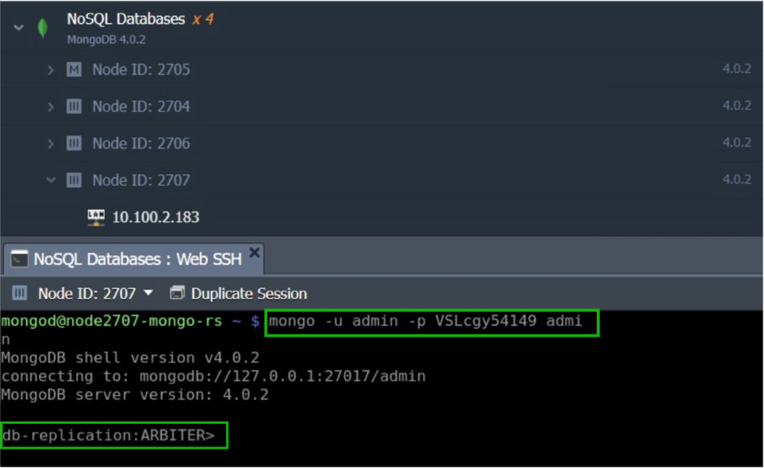Click the Duplicate Session window icon

coord(177,293)
